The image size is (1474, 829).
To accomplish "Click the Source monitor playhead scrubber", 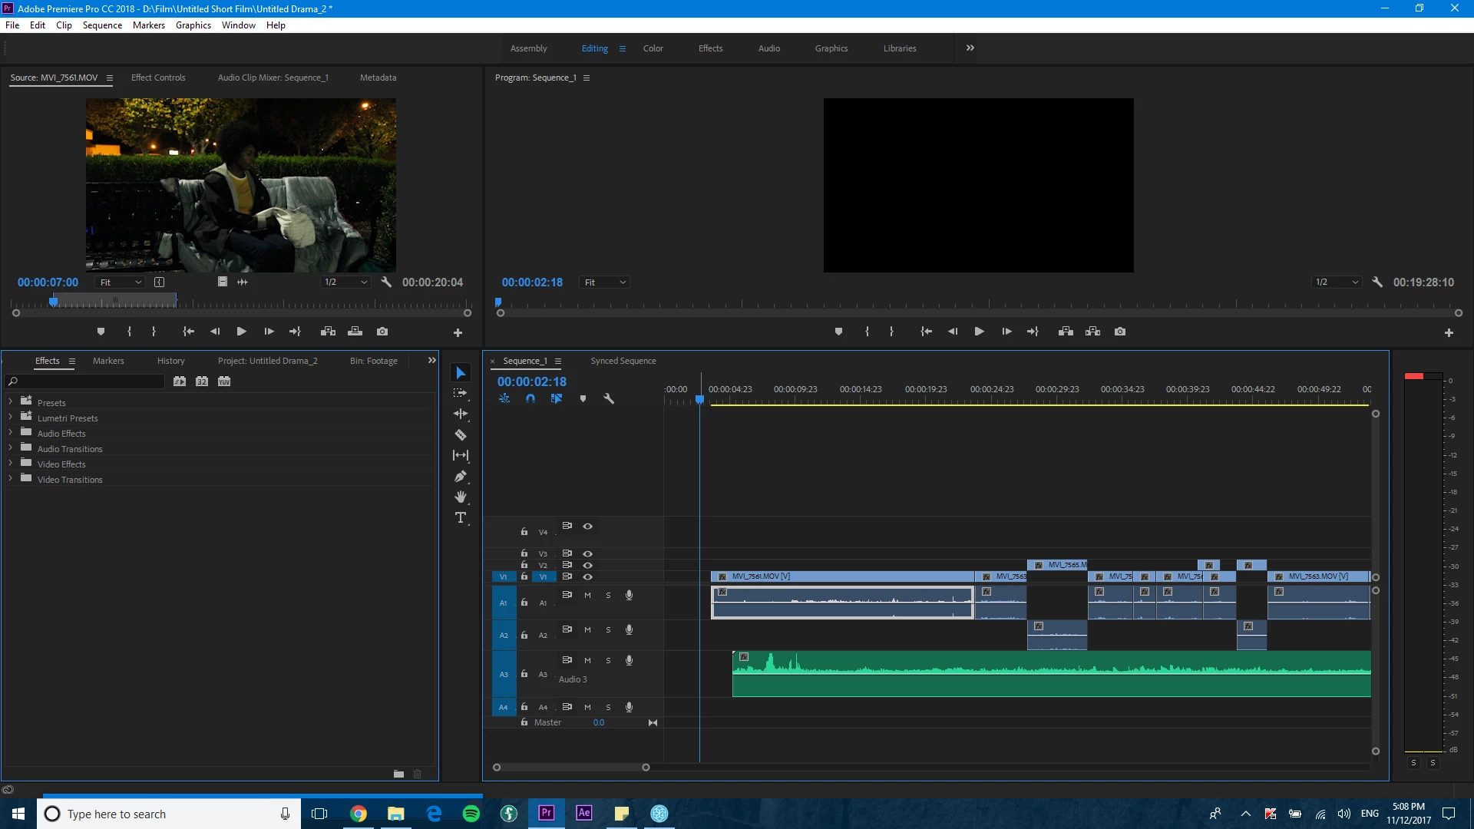I will [53, 302].
